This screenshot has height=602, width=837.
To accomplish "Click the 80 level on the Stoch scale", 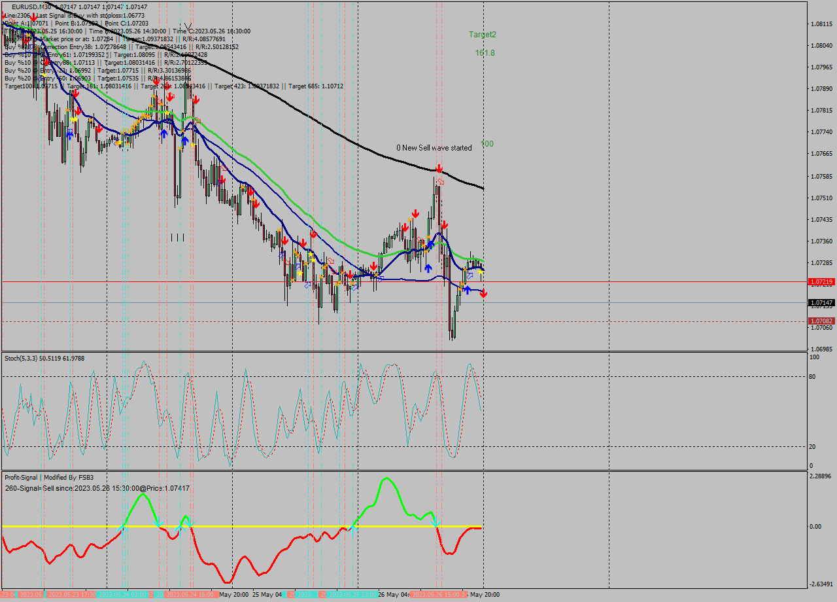I will (813, 377).
